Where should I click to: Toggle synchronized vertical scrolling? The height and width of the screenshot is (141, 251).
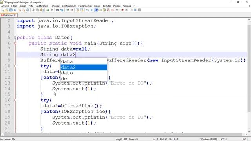(77, 10)
